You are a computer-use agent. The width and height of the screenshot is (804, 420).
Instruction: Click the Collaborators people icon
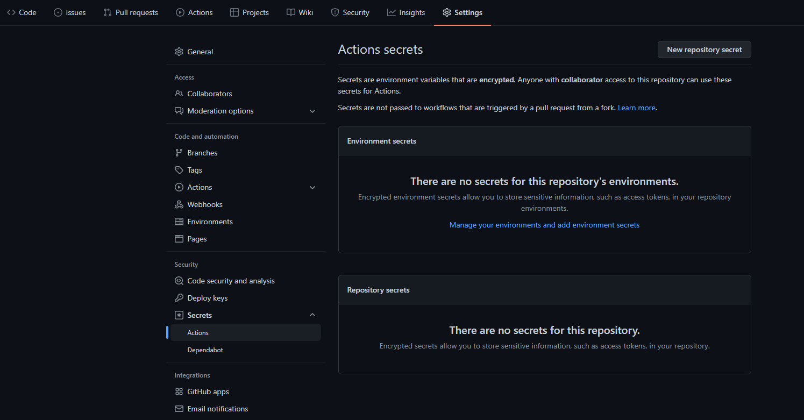pyautogui.click(x=179, y=94)
